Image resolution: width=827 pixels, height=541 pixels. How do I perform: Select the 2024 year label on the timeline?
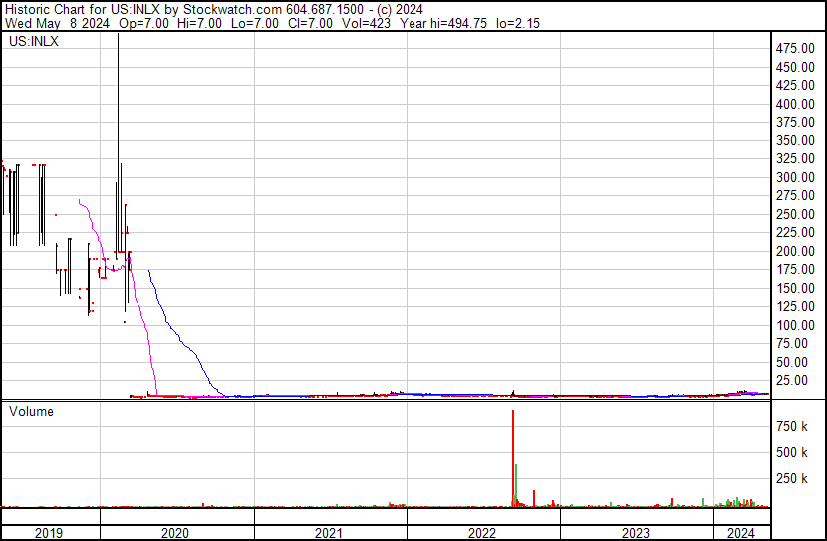coord(741,532)
